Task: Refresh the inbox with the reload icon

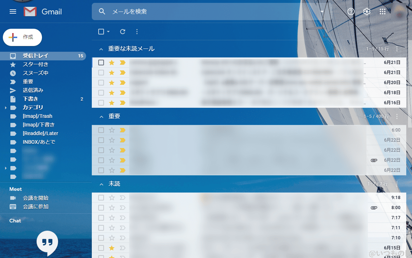Action: pos(122,32)
